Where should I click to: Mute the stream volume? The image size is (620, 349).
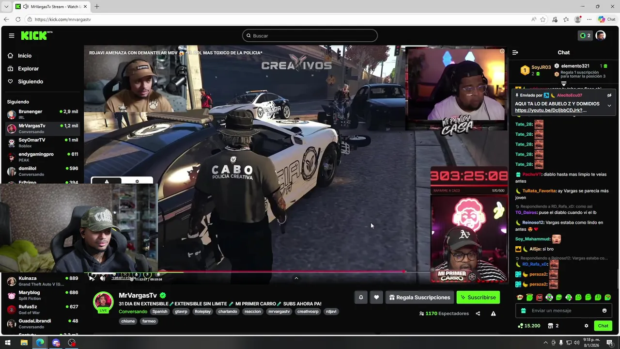[x=103, y=278]
